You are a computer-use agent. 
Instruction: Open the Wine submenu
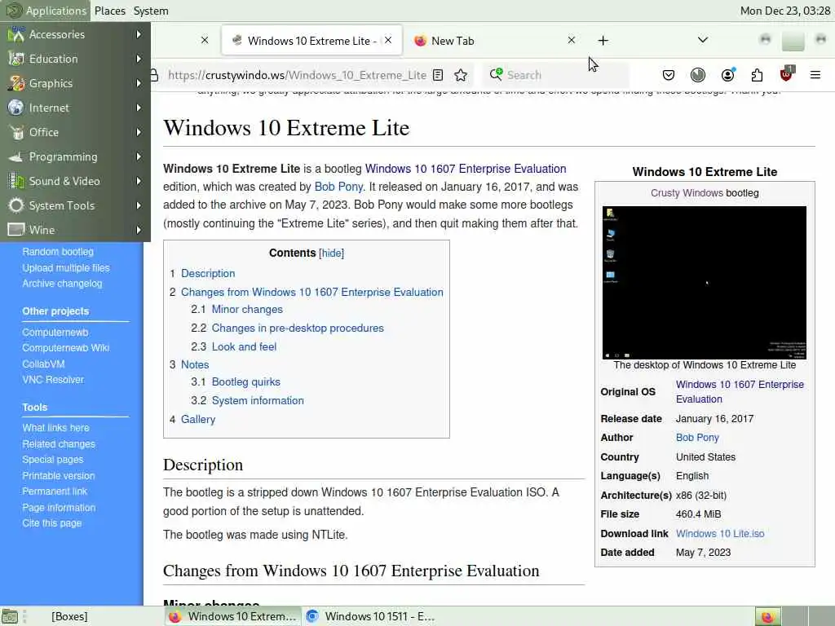tap(75, 230)
